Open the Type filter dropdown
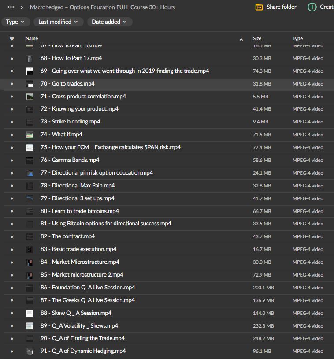Screen dimensions: 334x359 [x=16, y=22]
